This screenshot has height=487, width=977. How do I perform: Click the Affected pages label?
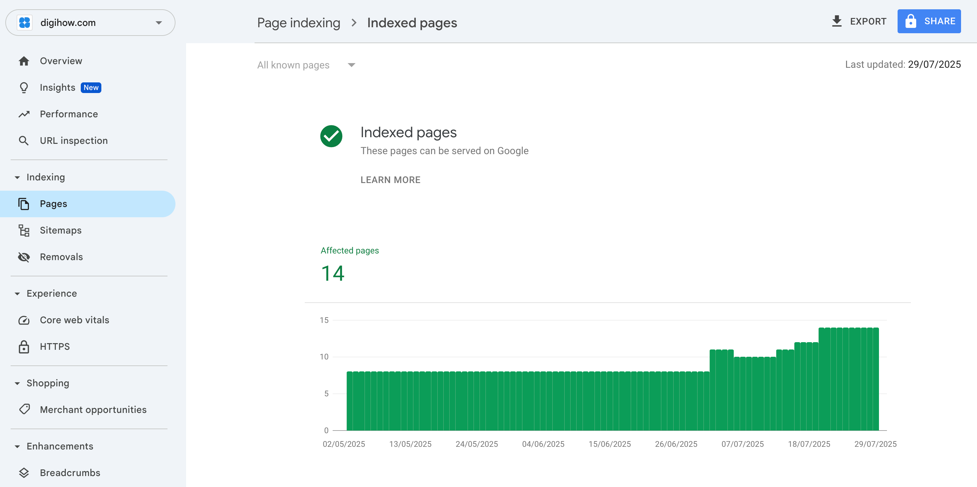[349, 251]
